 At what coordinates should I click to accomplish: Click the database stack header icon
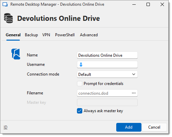8,18
